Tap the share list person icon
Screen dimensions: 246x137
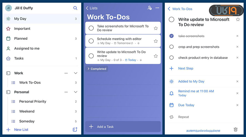tap(150, 8)
